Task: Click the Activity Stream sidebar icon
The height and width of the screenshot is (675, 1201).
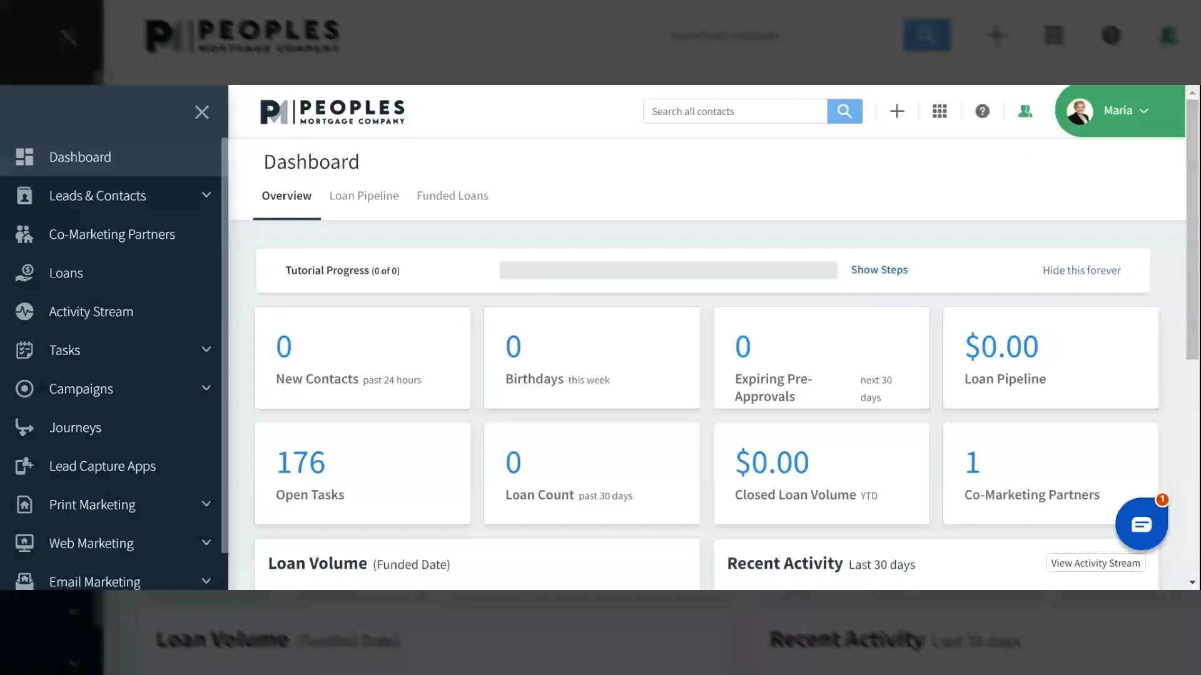Action: 24,311
